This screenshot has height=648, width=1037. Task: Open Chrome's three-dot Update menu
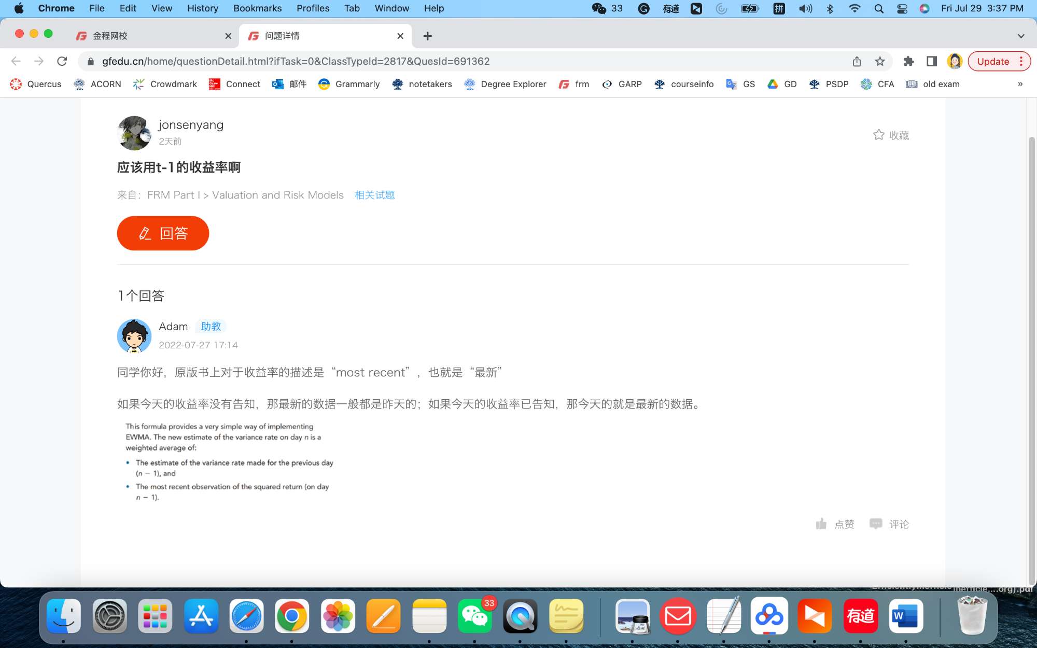click(1021, 61)
